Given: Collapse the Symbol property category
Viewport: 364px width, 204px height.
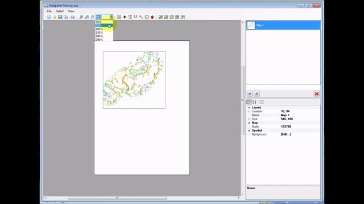Looking at the screenshot, I should [249, 130].
